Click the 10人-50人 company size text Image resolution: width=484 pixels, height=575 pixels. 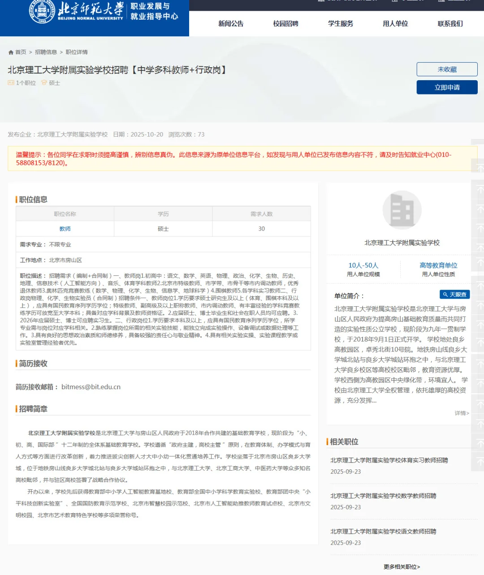[x=363, y=266]
